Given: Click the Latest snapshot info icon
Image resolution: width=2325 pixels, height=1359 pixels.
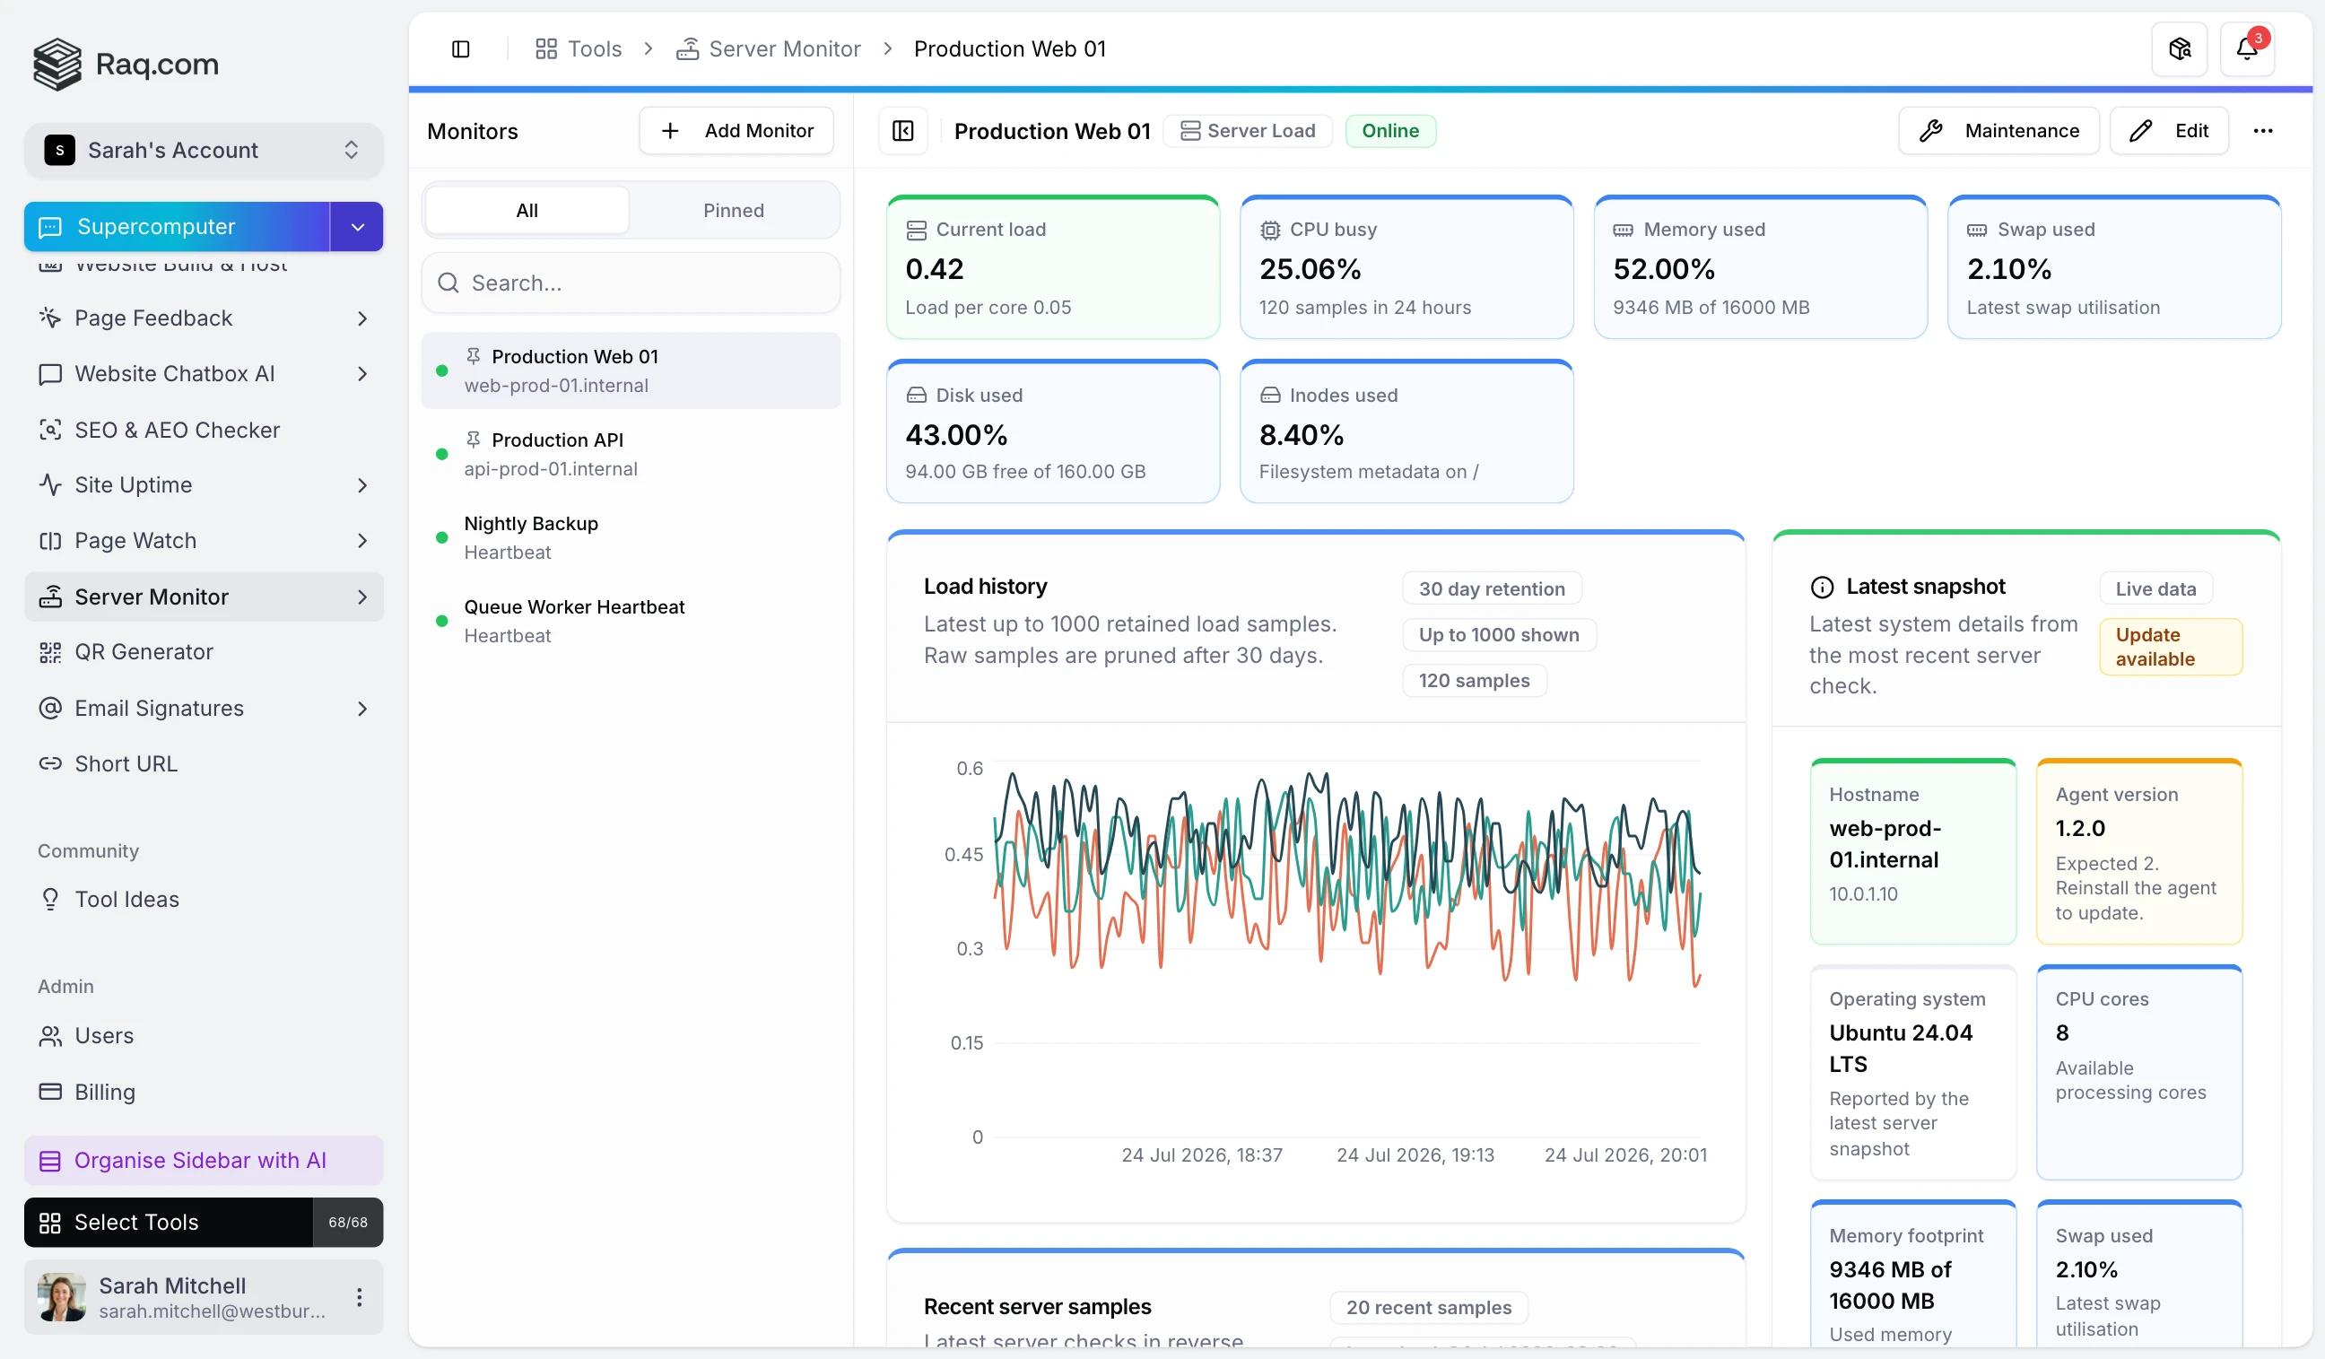Looking at the screenshot, I should [x=1822, y=587].
